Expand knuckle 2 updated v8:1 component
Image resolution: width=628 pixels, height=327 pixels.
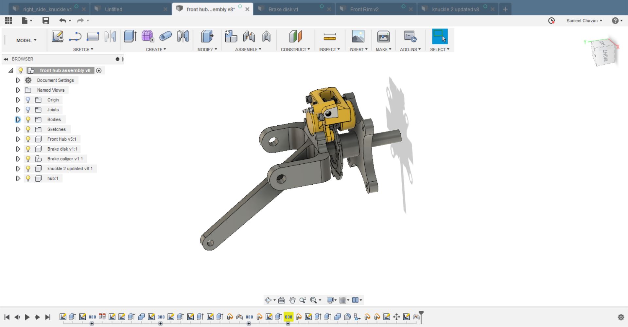click(x=18, y=169)
